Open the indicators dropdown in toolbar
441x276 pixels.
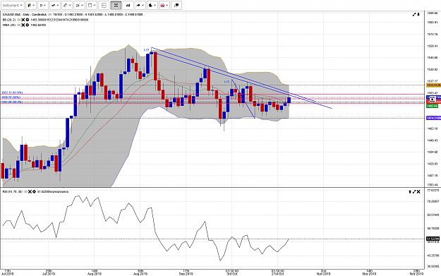click(x=55, y=6)
